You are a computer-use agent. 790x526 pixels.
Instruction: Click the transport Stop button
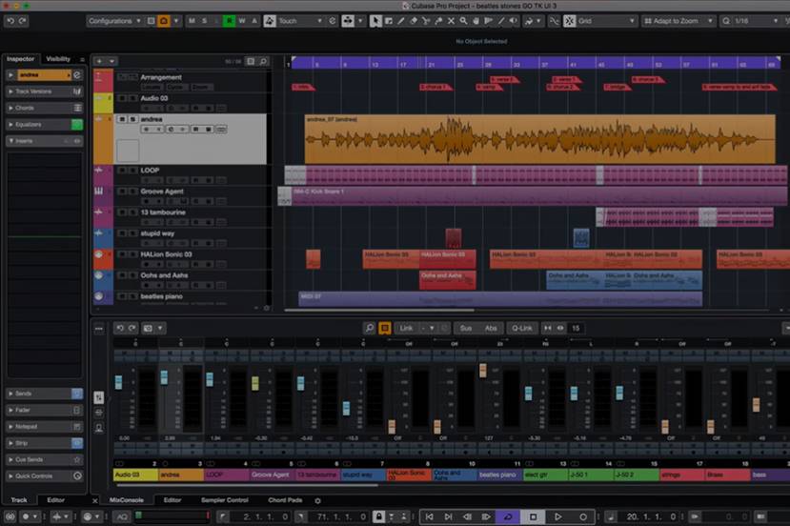pos(533,516)
